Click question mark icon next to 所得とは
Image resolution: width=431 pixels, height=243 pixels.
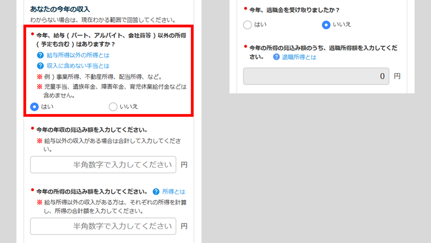point(156,192)
